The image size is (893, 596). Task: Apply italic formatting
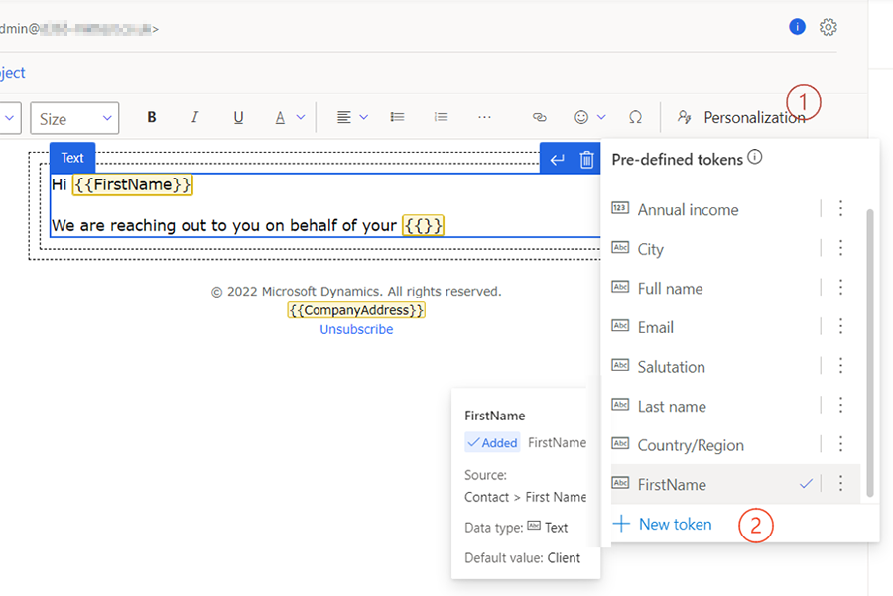(194, 117)
